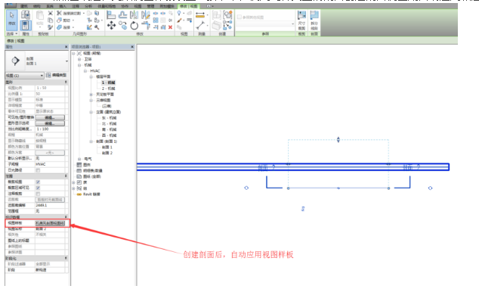
Task: Select the Rotate tool
Action: coord(134,26)
